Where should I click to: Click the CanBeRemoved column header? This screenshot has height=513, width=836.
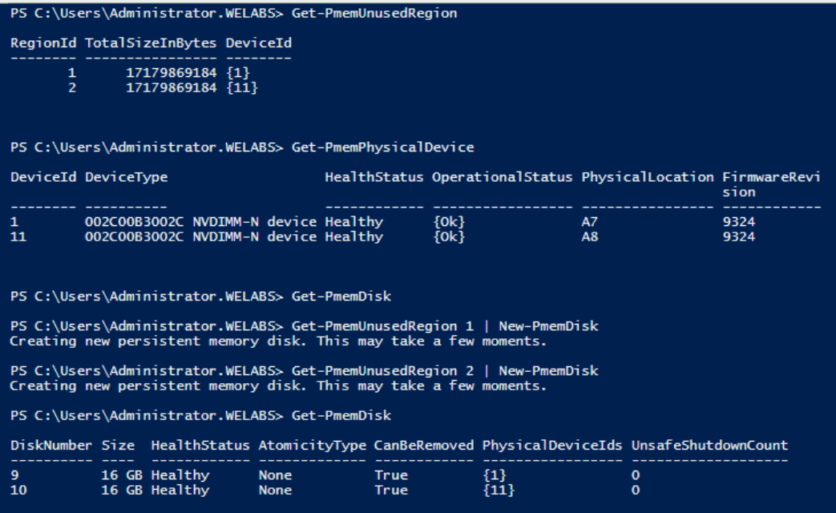point(423,446)
